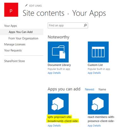Select the react-members-with-presence app tile
Screen dimensions: 117x129
[x=98, y=104]
